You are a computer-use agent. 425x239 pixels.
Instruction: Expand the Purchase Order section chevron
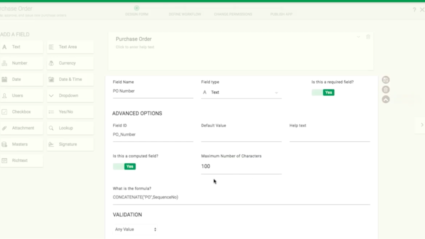358,37
